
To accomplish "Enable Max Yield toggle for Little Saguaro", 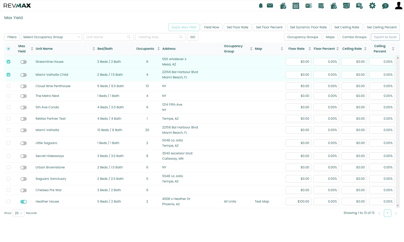I will pos(24,143).
